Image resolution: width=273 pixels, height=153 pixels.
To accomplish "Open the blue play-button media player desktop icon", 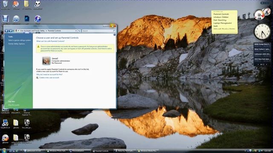I will click(x=38, y=19).
